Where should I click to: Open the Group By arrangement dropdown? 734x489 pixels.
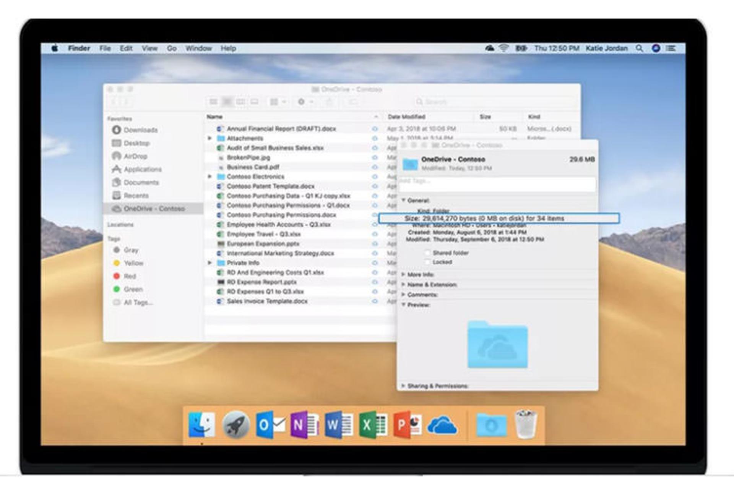coord(278,102)
